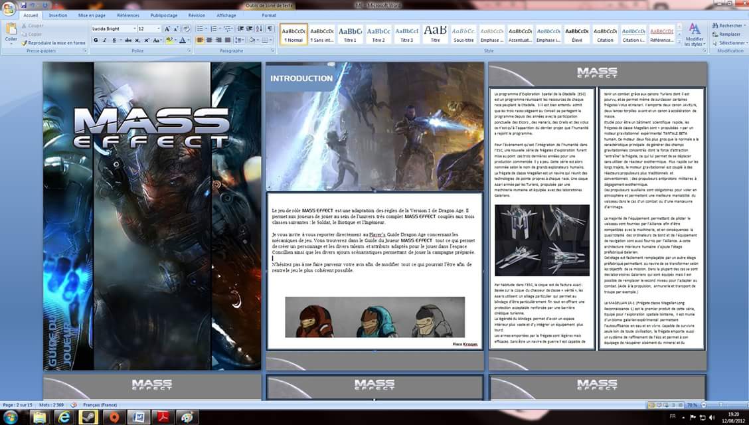Switch to the Publipostage tab
This screenshot has height=425, width=749.
tap(164, 15)
